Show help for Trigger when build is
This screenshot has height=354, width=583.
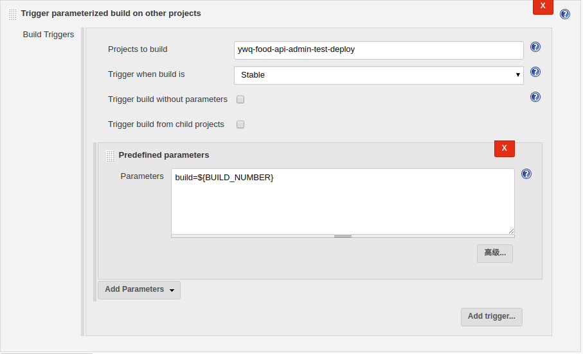click(x=535, y=72)
